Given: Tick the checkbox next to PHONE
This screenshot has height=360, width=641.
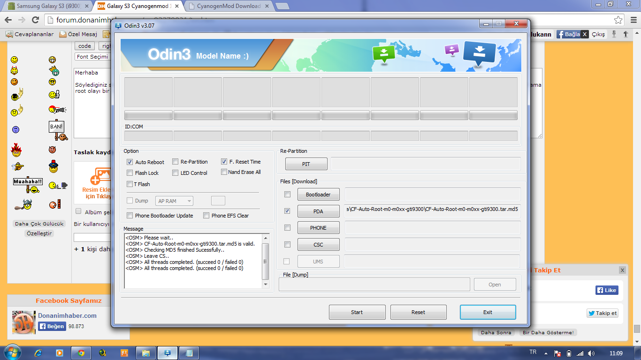Looking at the screenshot, I should click(x=287, y=228).
